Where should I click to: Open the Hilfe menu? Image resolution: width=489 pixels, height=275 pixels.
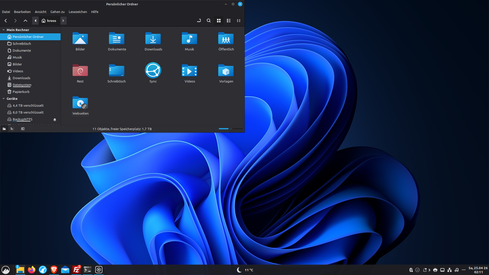pyautogui.click(x=95, y=12)
